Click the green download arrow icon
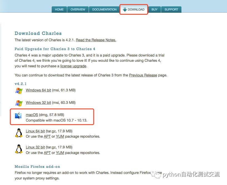Viewport: 227px width, 185px height. coord(125,9)
